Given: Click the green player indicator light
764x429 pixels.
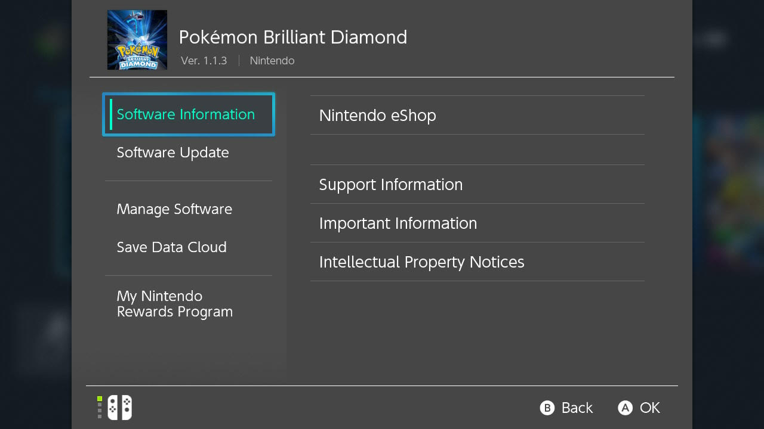Looking at the screenshot, I should [100, 399].
